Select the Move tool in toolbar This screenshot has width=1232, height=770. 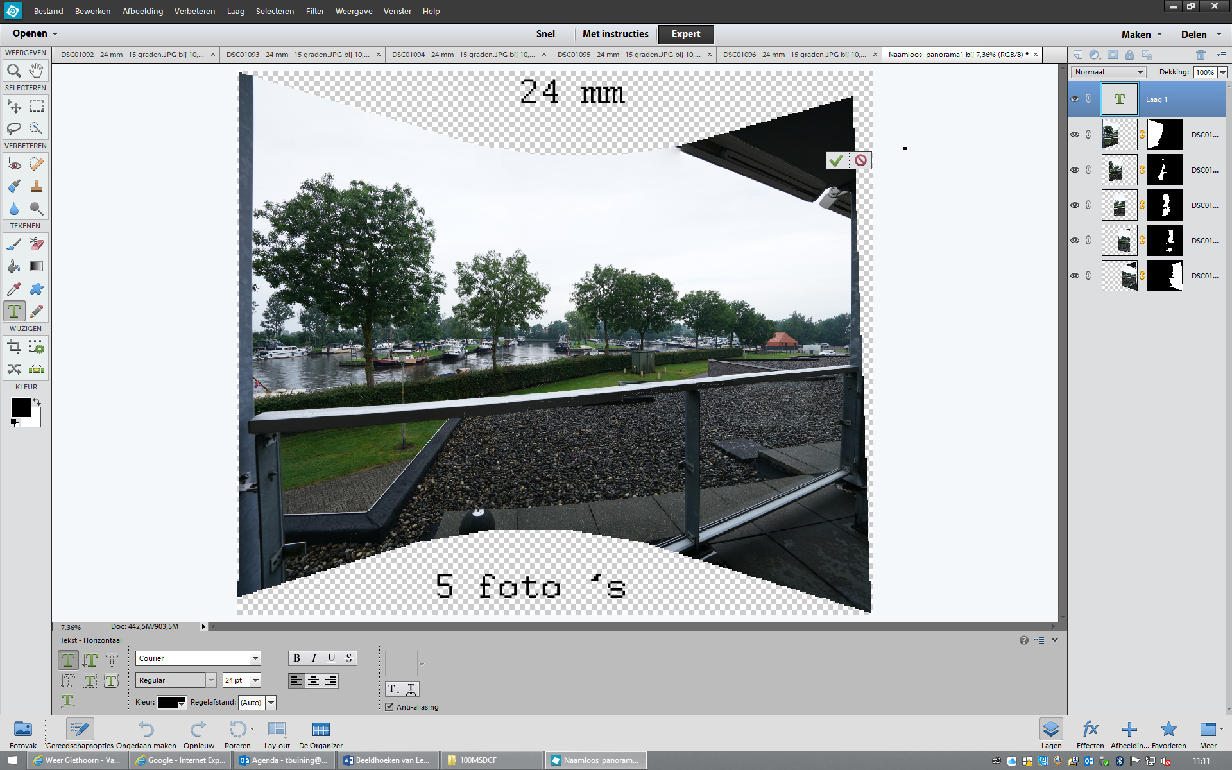pyautogui.click(x=12, y=106)
